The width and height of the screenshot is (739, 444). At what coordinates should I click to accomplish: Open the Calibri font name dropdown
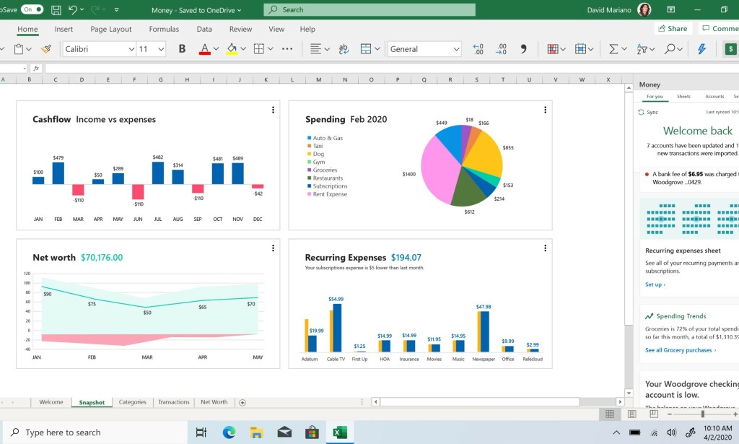131,49
